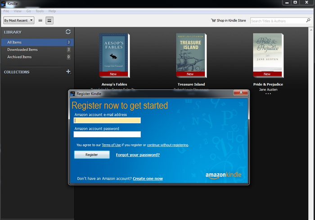This screenshot has height=220, width=315.
Task: Click Forgot your password link
Action: coord(138,155)
